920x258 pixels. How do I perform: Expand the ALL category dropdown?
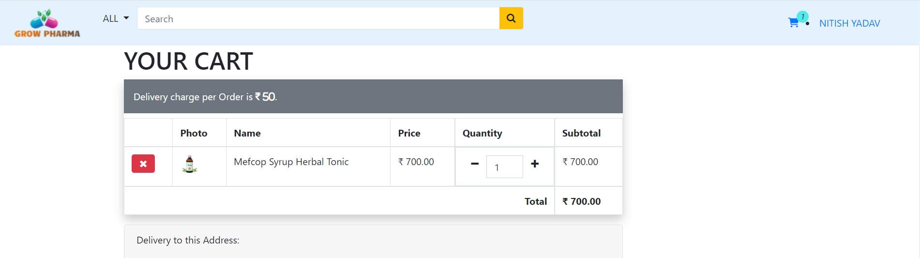(116, 18)
